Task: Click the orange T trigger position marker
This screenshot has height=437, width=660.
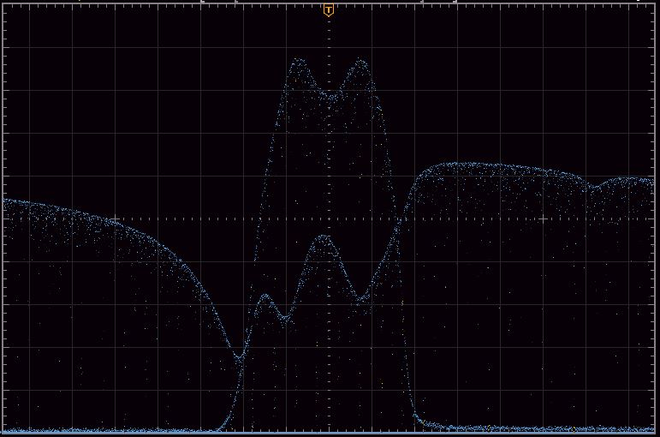Action: click(x=329, y=10)
